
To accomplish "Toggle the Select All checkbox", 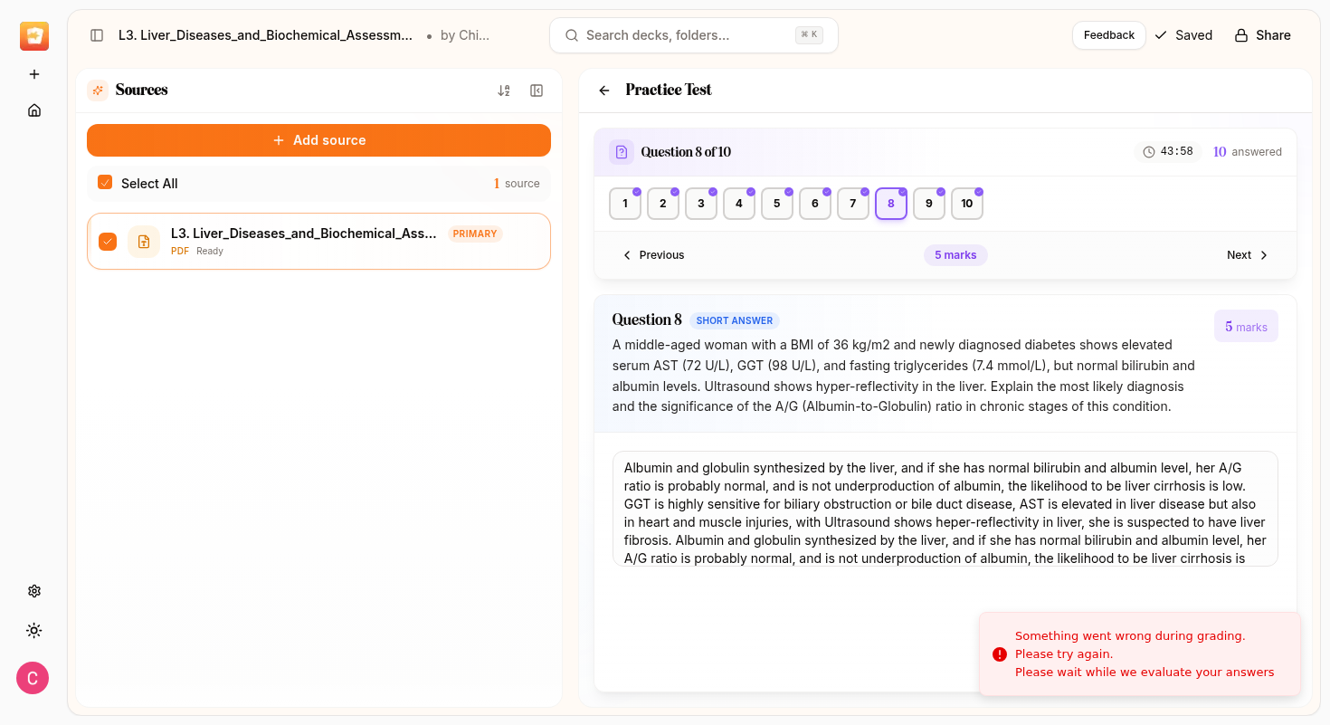I will [x=105, y=183].
